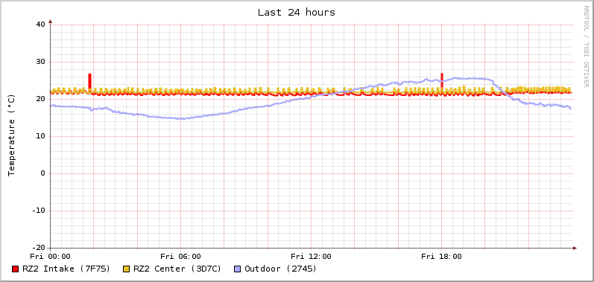Image resolution: width=594 pixels, height=282 pixels.
Task: Click the 'Last 24 hours' chart title
Action: click(x=297, y=13)
